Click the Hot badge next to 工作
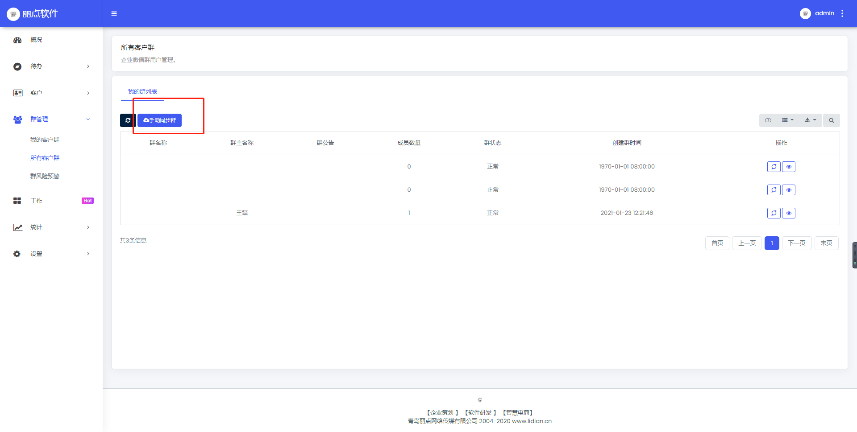The width and height of the screenshot is (857, 432). point(87,201)
